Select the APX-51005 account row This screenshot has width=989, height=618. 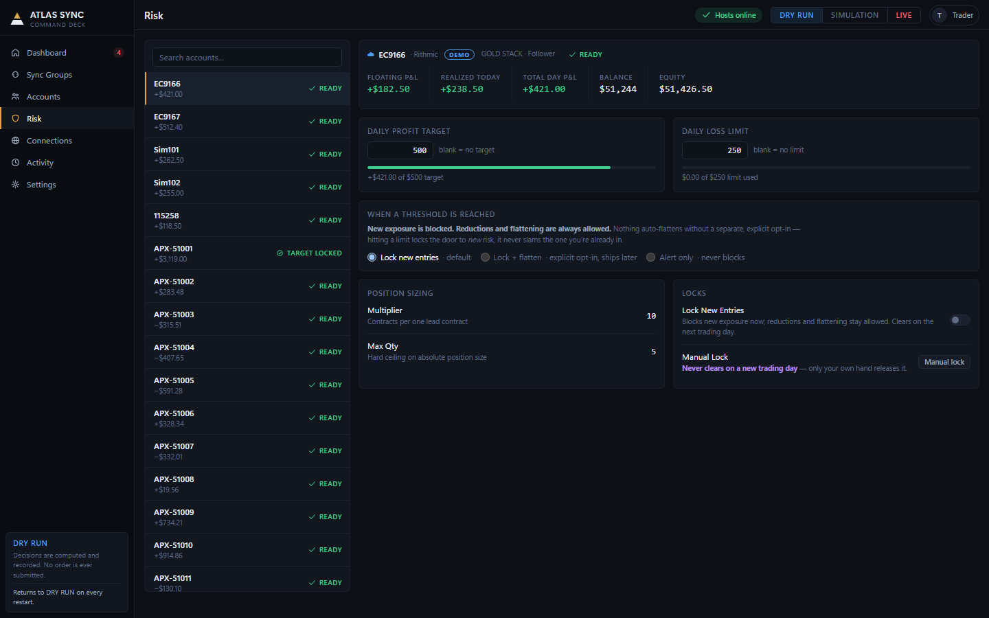(x=247, y=385)
